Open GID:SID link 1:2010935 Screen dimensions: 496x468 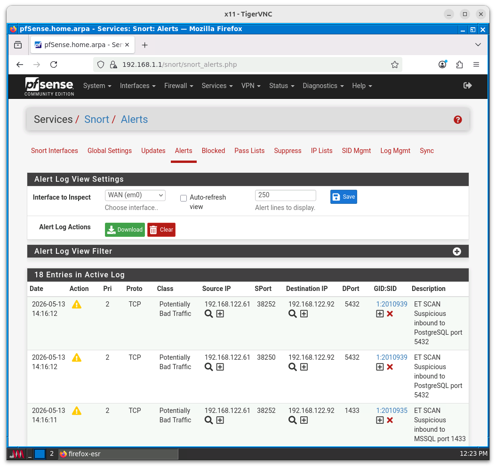click(x=392, y=411)
